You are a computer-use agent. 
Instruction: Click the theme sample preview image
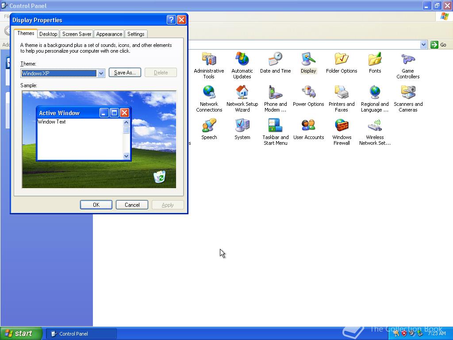99,139
